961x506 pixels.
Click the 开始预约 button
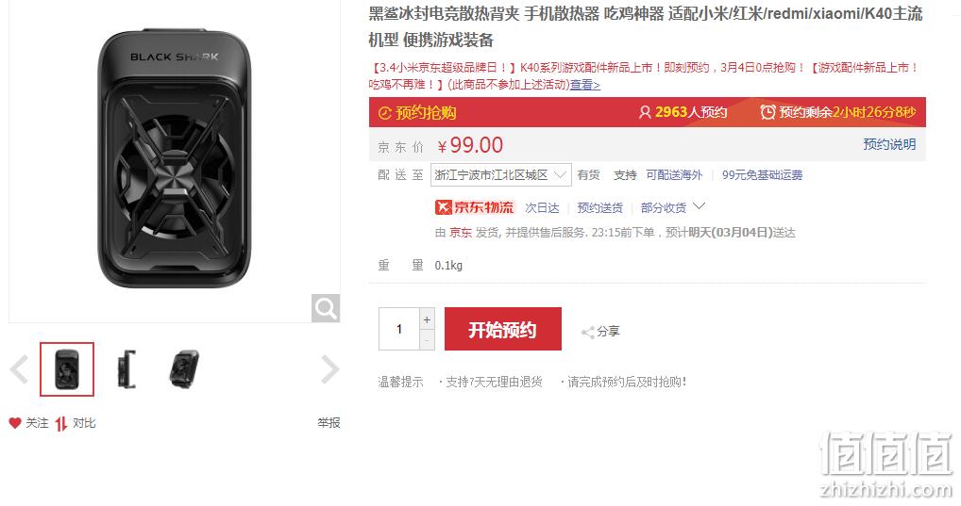click(502, 329)
